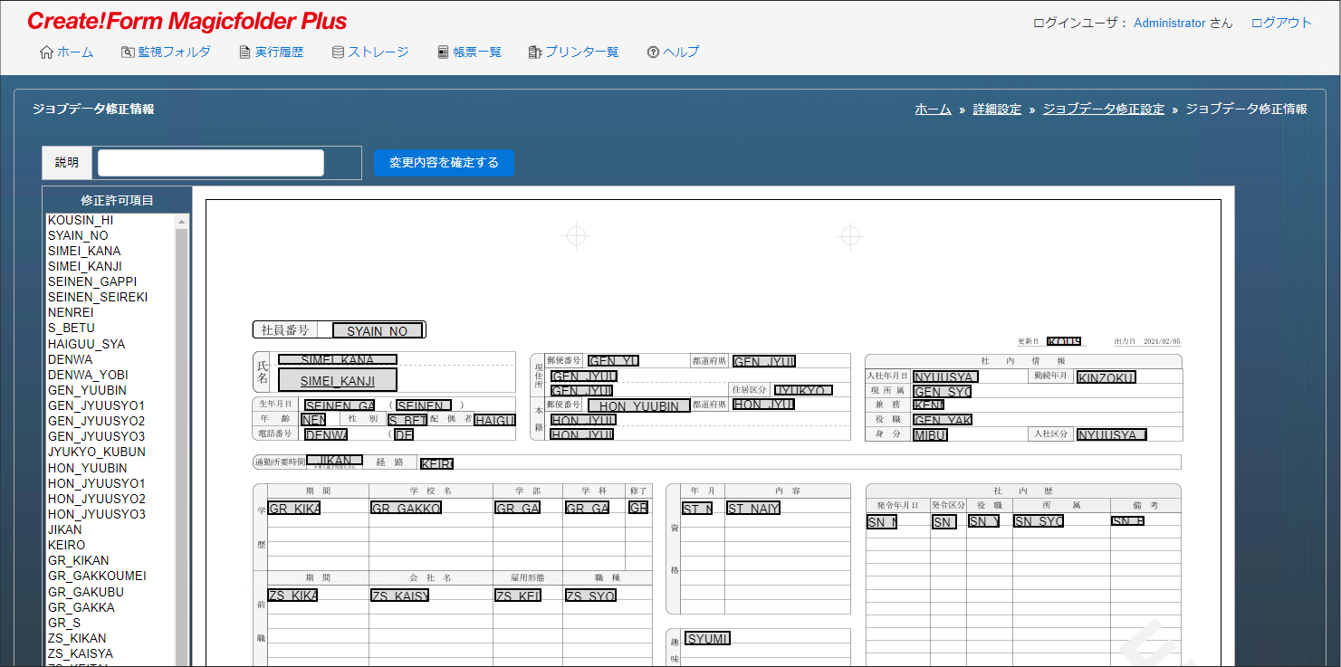Click the 実行履歴 document icon
Image resolution: width=1341 pixels, height=667 pixels.
[x=244, y=52]
